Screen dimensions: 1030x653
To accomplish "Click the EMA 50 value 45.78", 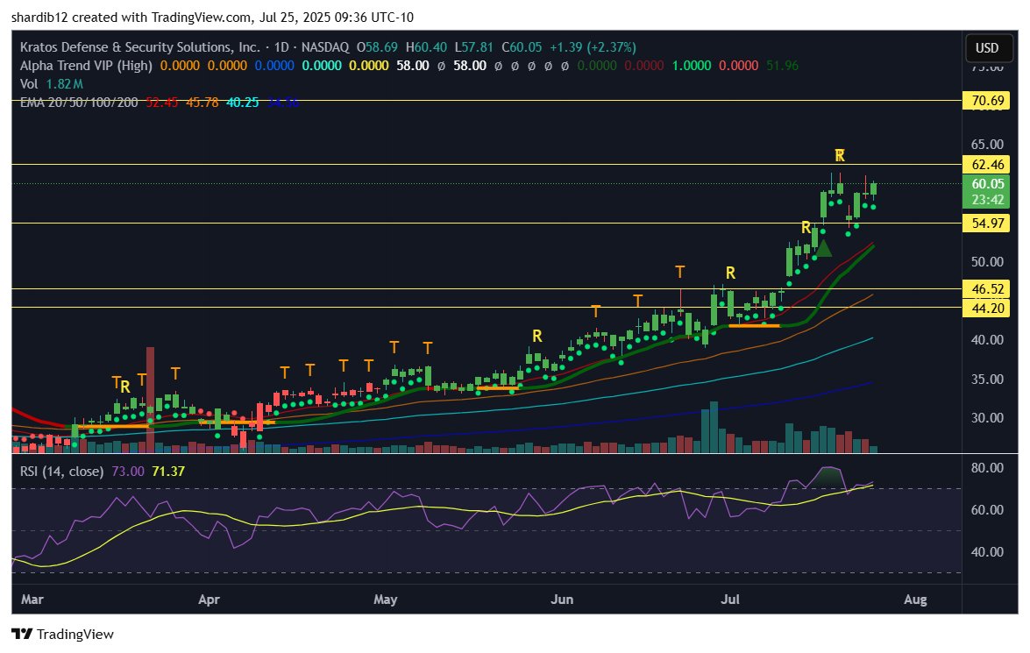I will pos(202,103).
